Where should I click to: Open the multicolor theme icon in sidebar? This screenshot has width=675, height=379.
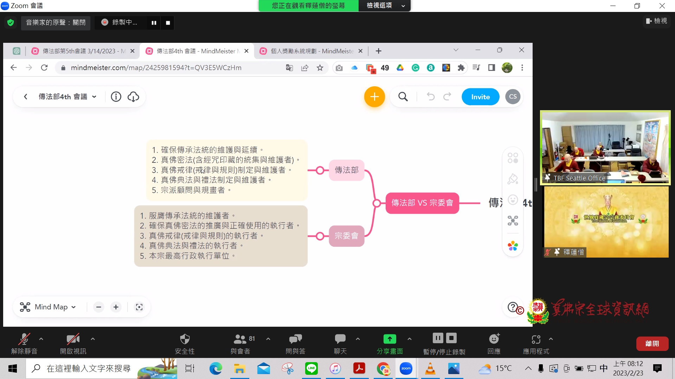[513, 246]
